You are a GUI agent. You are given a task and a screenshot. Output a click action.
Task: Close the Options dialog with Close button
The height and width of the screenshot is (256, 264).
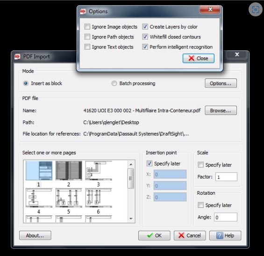198,58
